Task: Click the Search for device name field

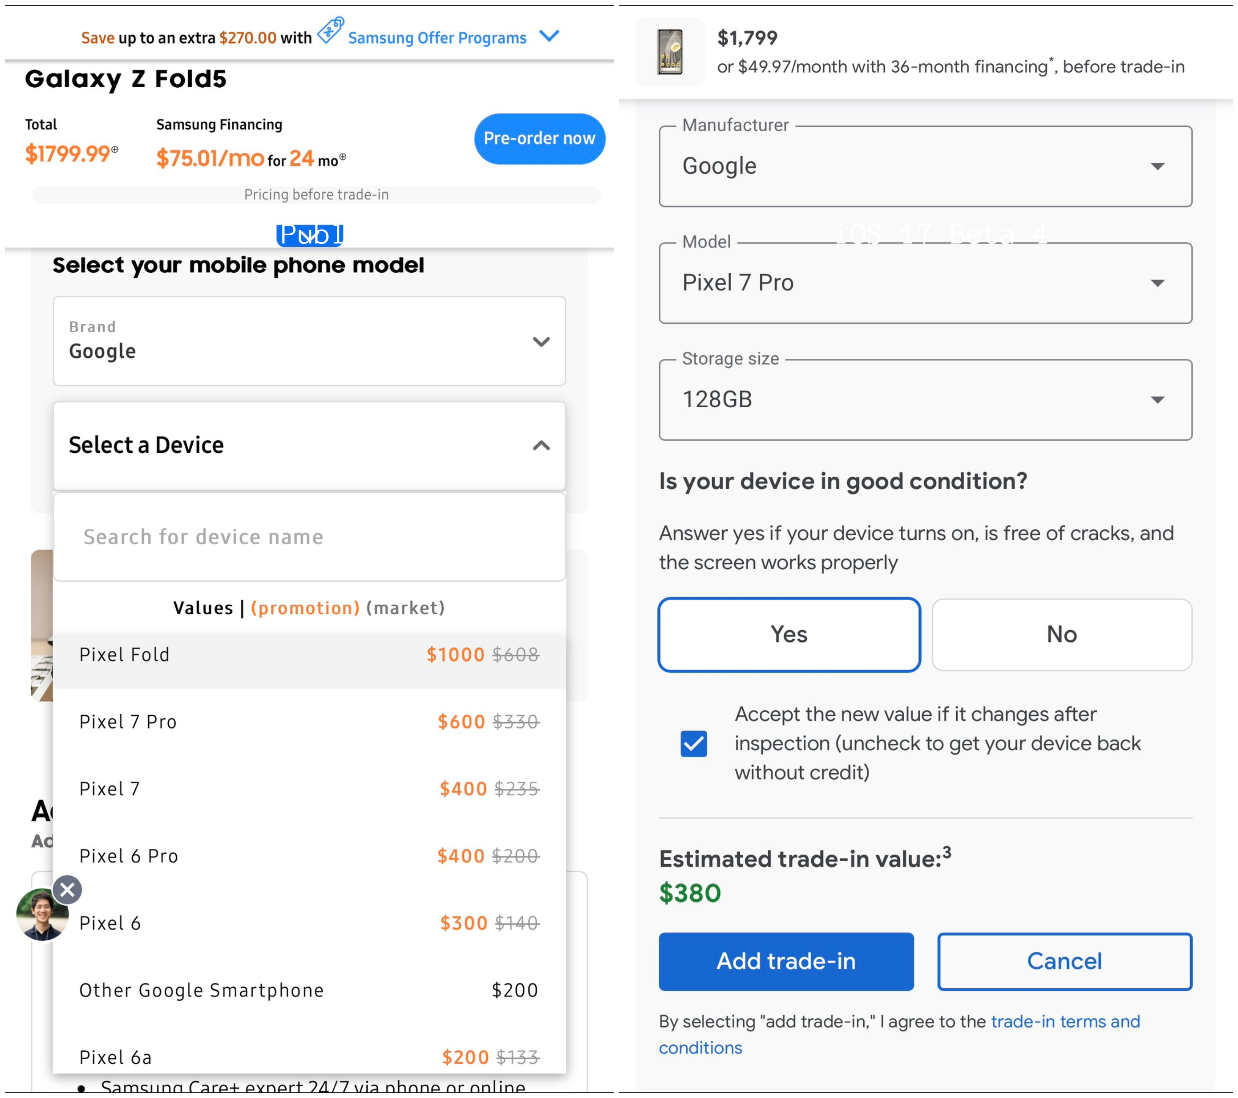Action: tap(309, 537)
